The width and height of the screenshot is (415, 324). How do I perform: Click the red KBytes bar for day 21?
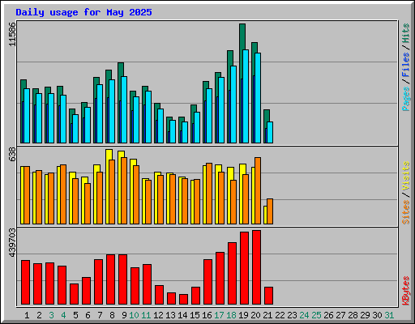(x=268, y=296)
